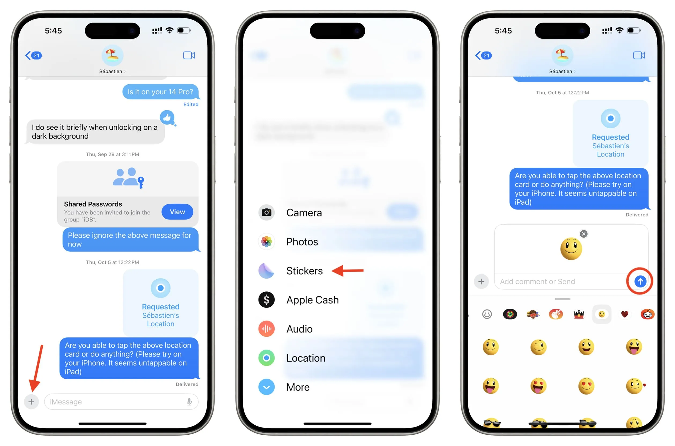Tap Apple Cash payment icon
The image size is (675, 446).
click(x=267, y=299)
